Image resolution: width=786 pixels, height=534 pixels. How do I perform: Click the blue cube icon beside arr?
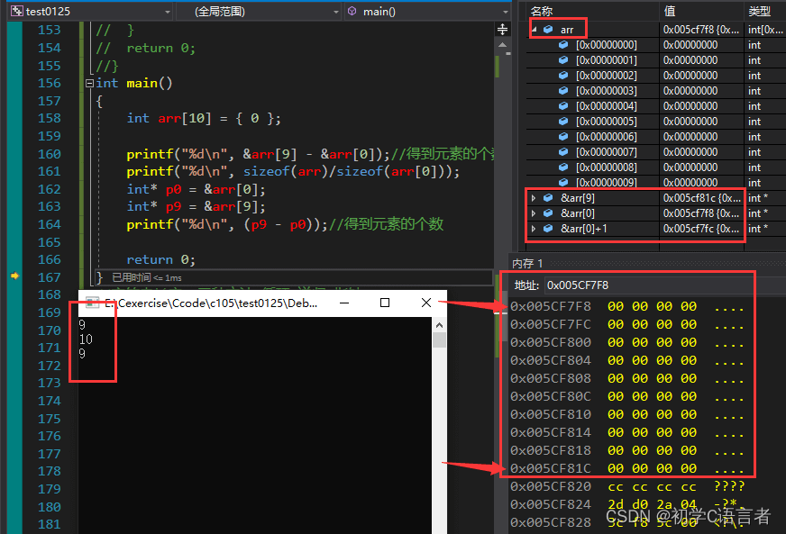pyautogui.click(x=548, y=30)
